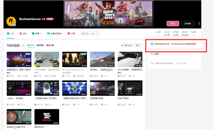This screenshot has width=214, height=130.
Task: Open the 00:16 neon city video thumbnail
Action: [19, 59]
